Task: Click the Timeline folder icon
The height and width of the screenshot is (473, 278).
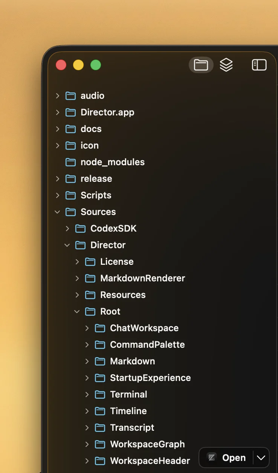Action: [x=100, y=411]
